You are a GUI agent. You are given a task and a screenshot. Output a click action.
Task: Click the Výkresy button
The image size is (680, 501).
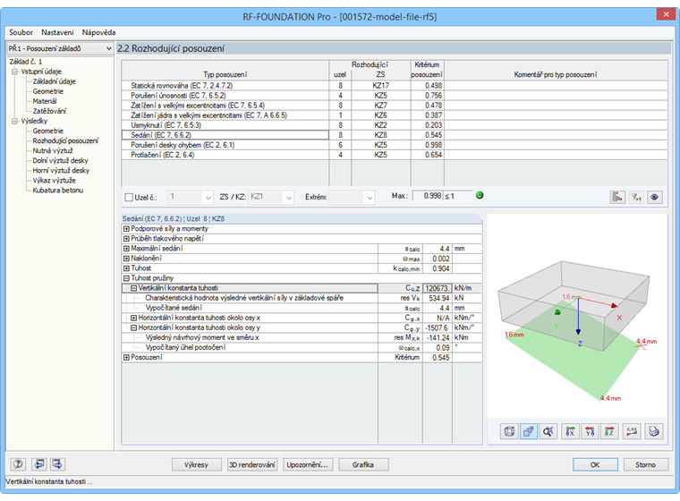[x=196, y=464]
